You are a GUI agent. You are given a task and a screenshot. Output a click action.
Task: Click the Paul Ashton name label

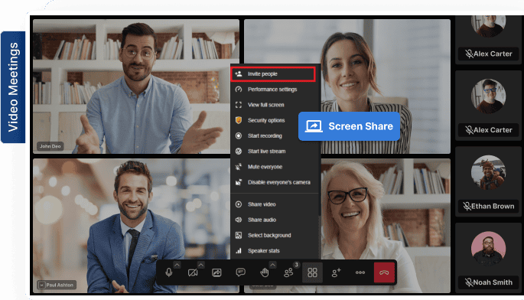[57, 285]
